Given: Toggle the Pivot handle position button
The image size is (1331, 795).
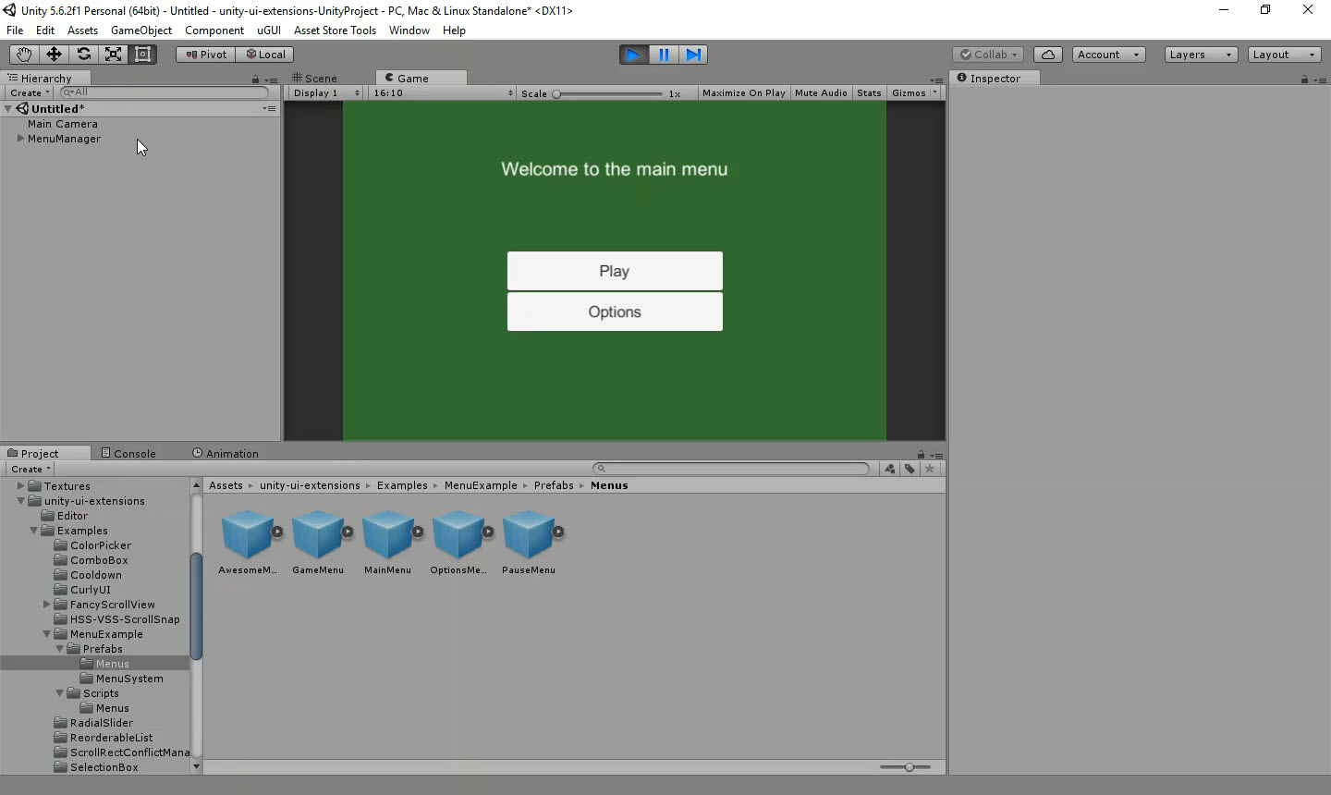Looking at the screenshot, I should [x=205, y=55].
